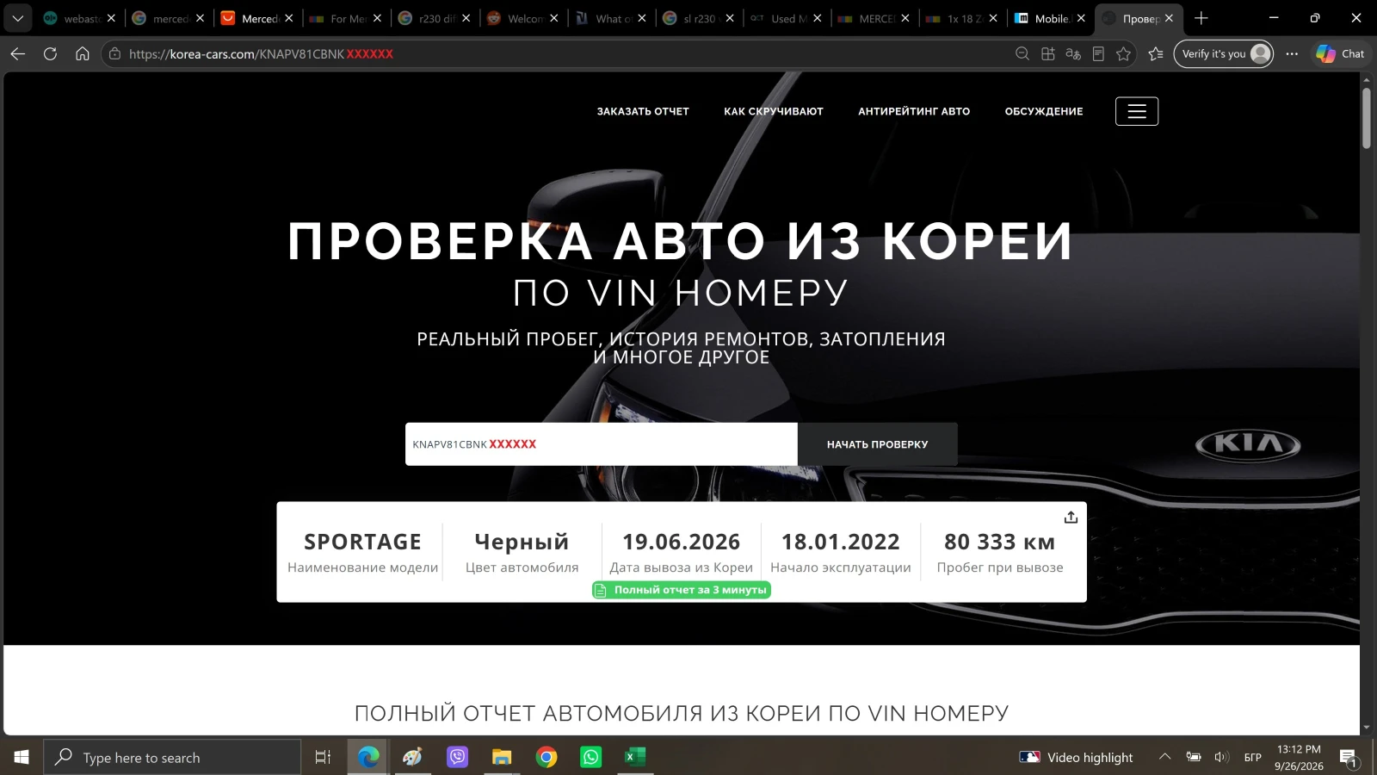Click the Verify it's you profile button
Image resolution: width=1377 pixels, height=775 pixels.
[x=1224, y=53]
